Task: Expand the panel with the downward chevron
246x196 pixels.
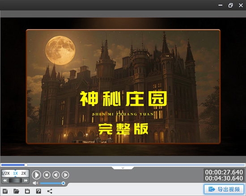Action: 123,168
